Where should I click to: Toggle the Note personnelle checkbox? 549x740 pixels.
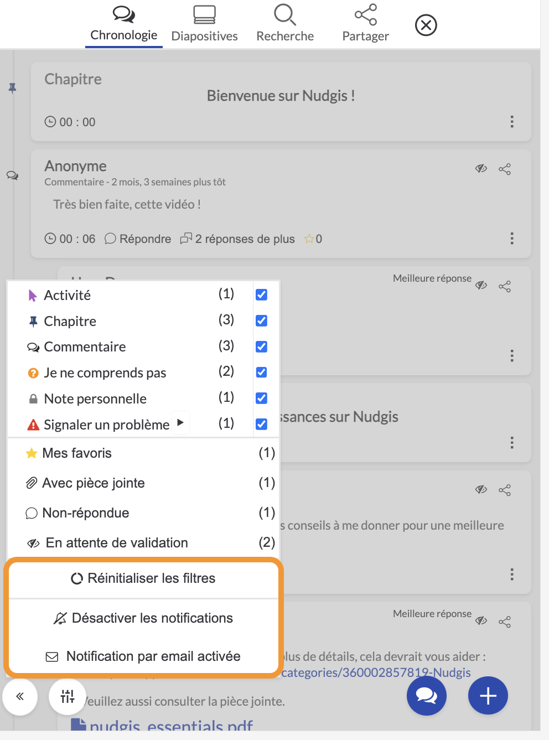[x=261, y=398]
